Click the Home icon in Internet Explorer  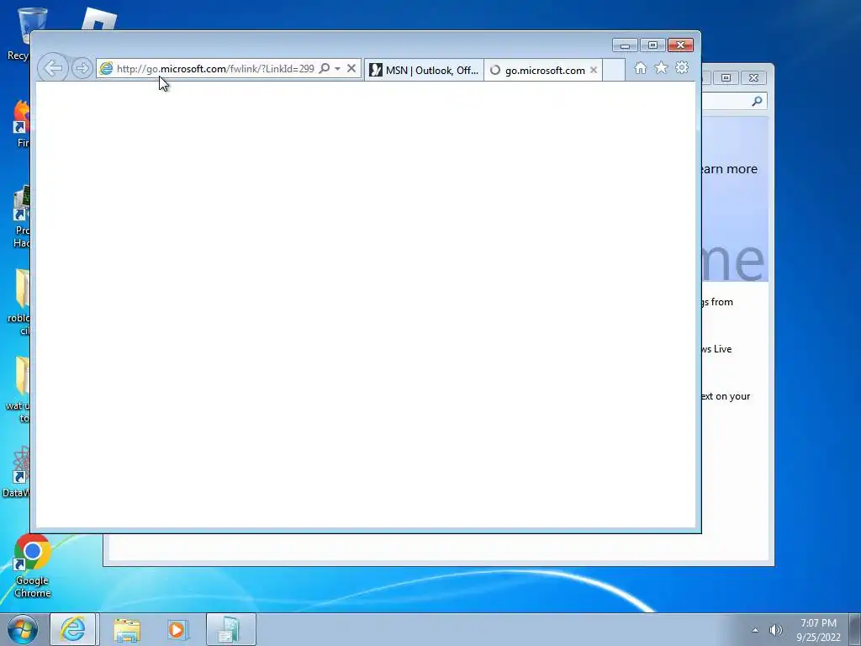tap(640, 68)
